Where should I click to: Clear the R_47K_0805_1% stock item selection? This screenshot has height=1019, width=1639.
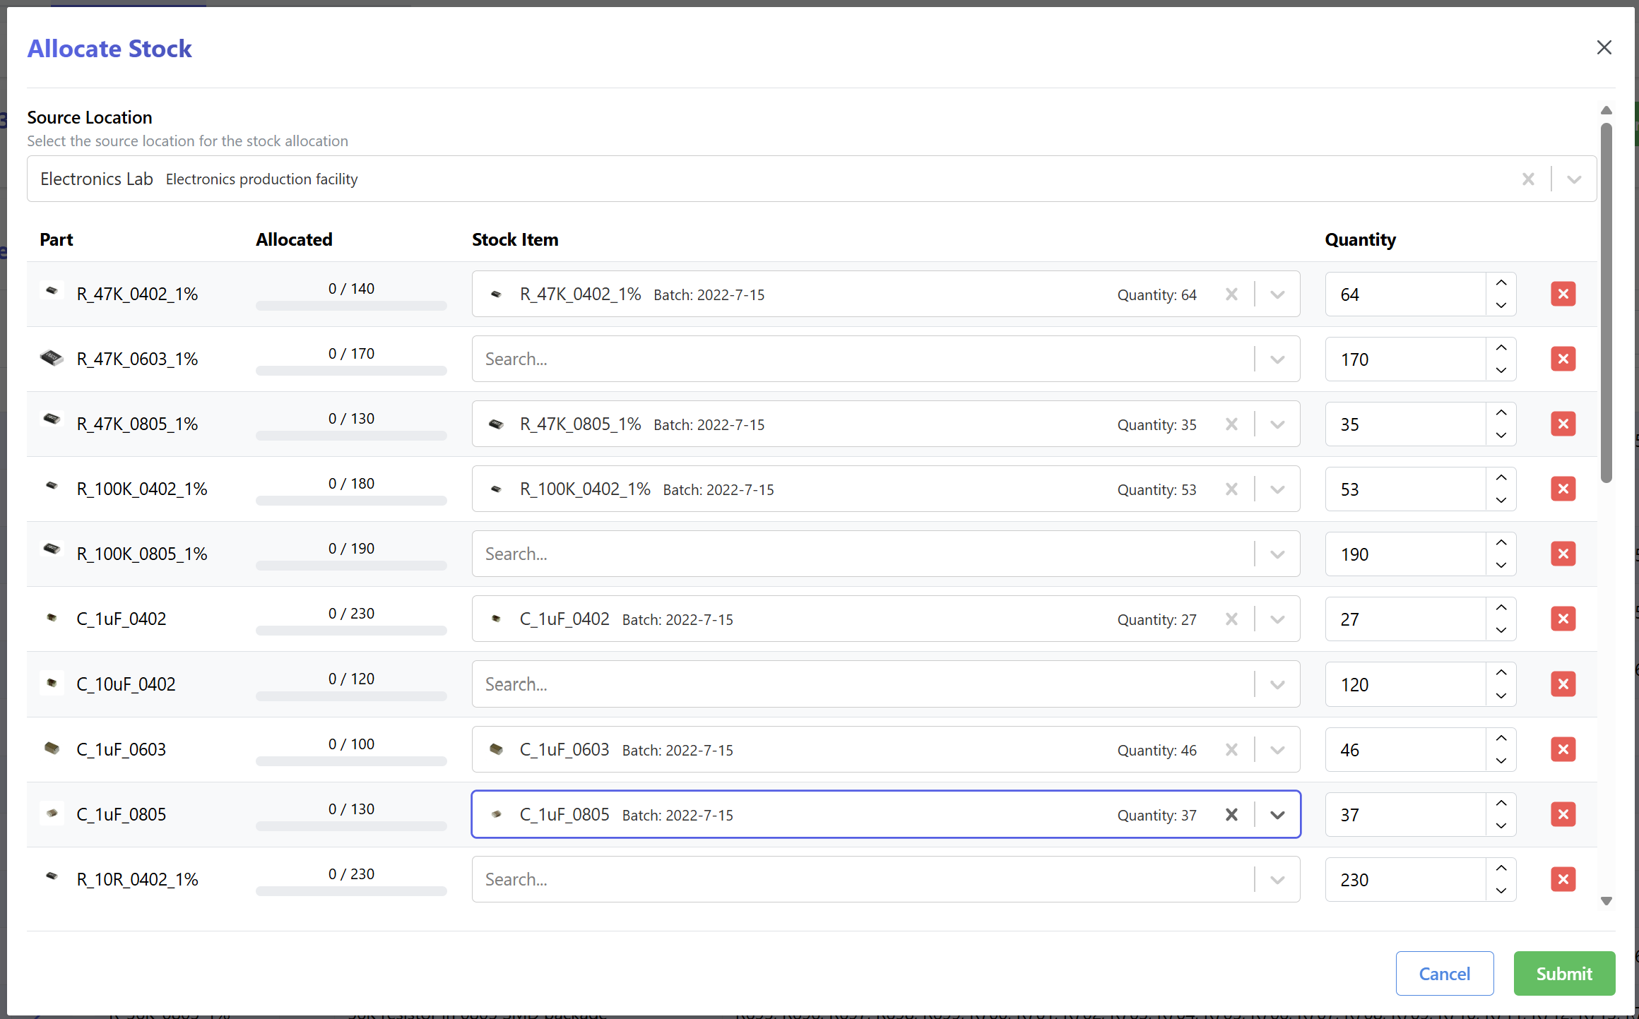1231,424
